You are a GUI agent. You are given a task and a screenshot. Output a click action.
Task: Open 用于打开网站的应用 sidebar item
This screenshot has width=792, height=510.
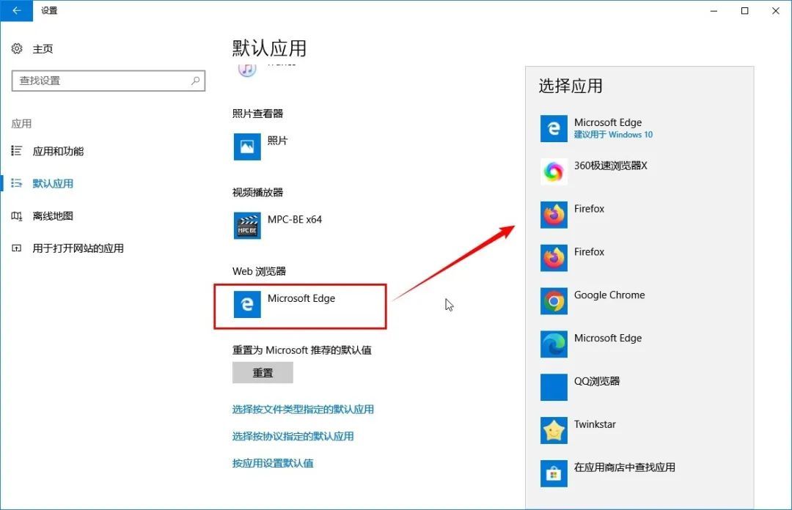coord(78,248)
